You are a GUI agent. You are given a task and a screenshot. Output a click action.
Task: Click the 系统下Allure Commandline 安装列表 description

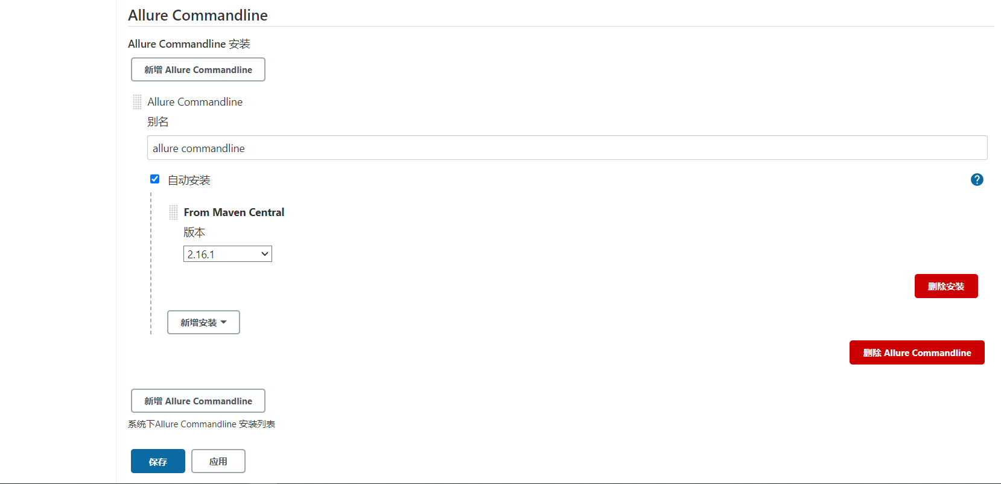coord(202,424)
